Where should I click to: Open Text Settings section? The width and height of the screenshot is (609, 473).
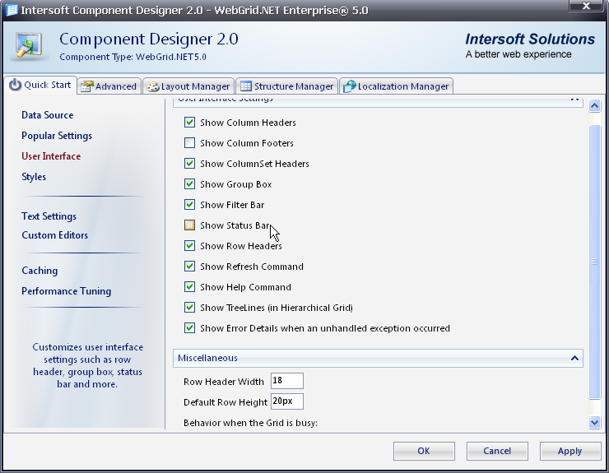coord(49,216)
